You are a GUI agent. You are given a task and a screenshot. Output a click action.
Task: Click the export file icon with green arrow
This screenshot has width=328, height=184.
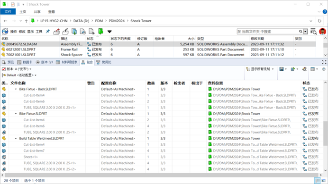293,69
